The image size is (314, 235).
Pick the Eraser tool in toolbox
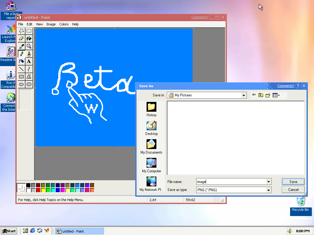(x=21, y=39)
